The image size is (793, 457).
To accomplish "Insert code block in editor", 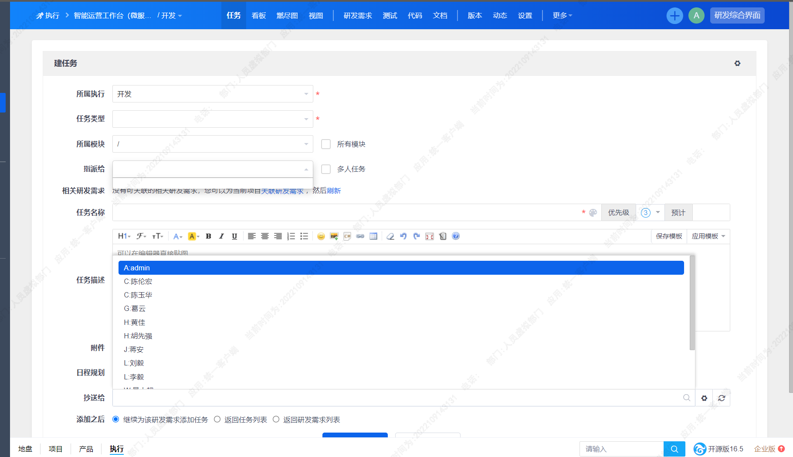I will [x=347, y=236].
